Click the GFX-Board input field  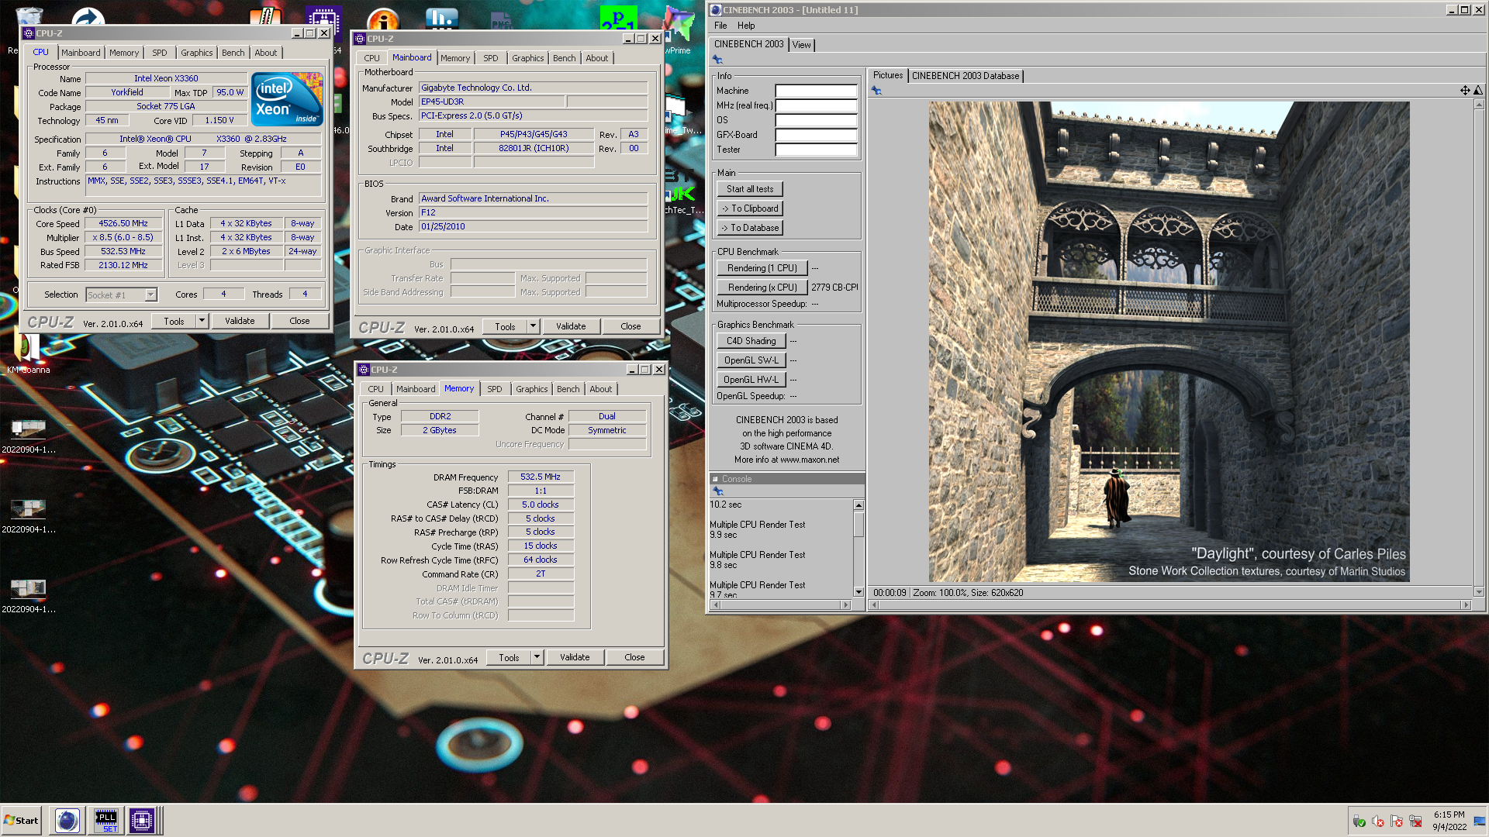pos(816,135)
